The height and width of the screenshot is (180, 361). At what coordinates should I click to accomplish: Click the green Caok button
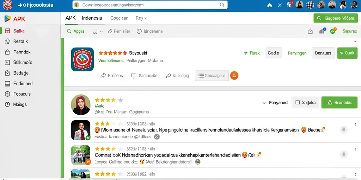(347, 53)
